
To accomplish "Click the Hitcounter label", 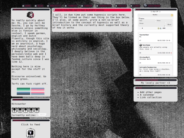I will click(x=19, y=104).
